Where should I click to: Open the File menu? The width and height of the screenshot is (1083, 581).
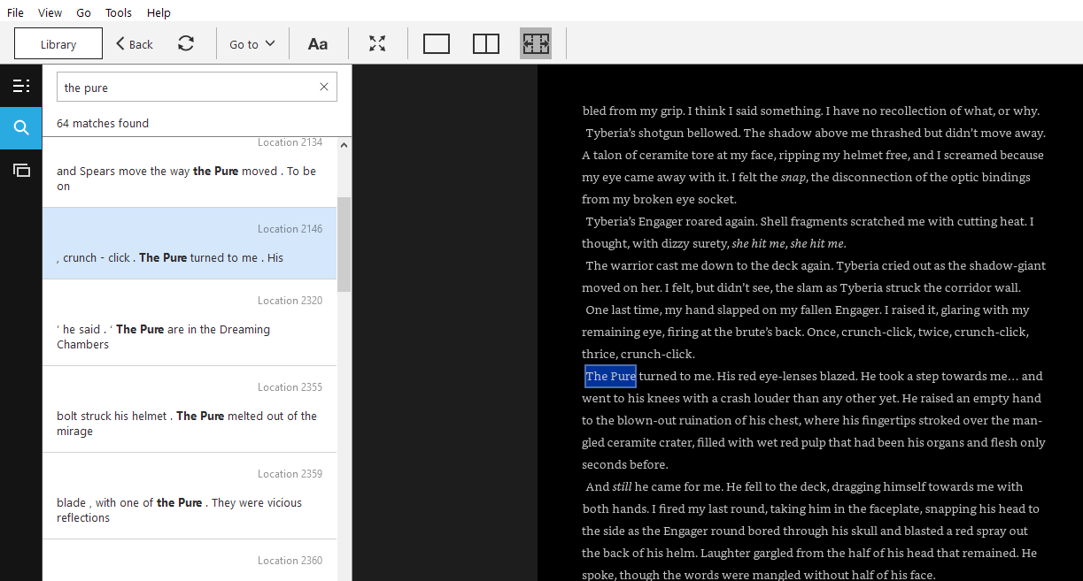[16, 12]
